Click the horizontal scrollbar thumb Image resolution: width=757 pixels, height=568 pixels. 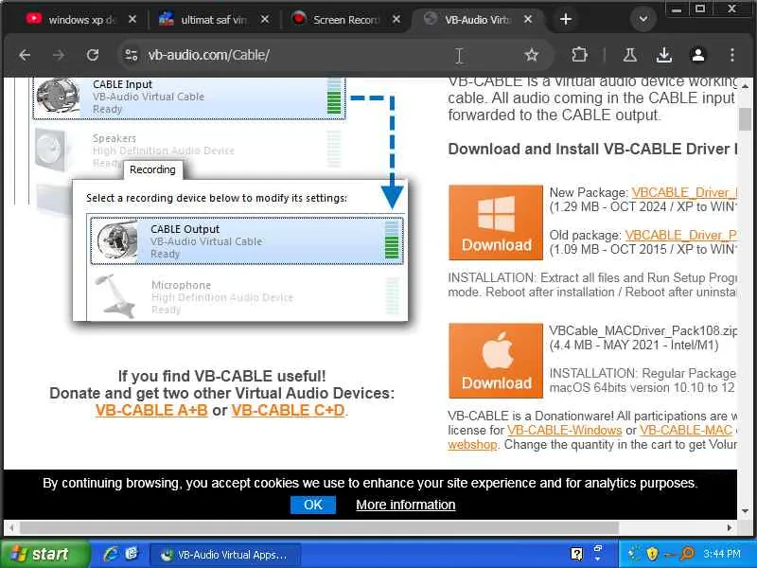tap(319, 528)
